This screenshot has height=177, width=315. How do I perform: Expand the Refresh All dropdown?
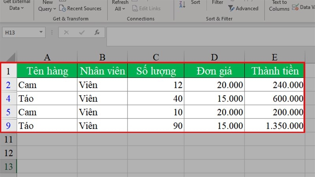[x=120, y=6]
